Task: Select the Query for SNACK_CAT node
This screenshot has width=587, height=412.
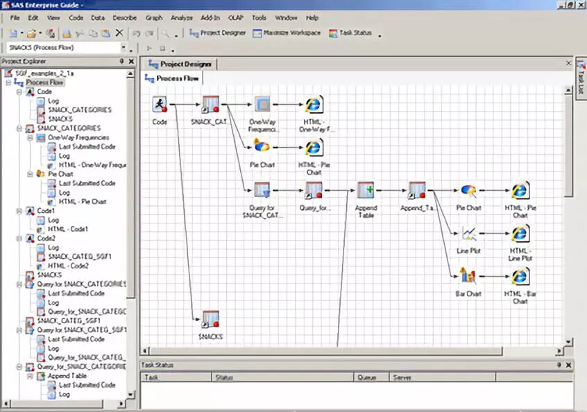Action: (x=262, y=190)
